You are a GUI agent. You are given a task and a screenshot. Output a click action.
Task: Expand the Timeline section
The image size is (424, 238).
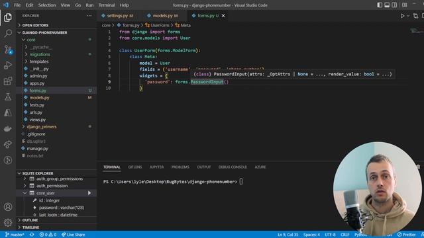[x=56, y=227]
